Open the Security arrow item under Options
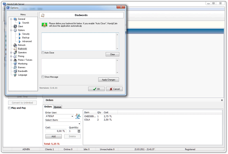 20,34
